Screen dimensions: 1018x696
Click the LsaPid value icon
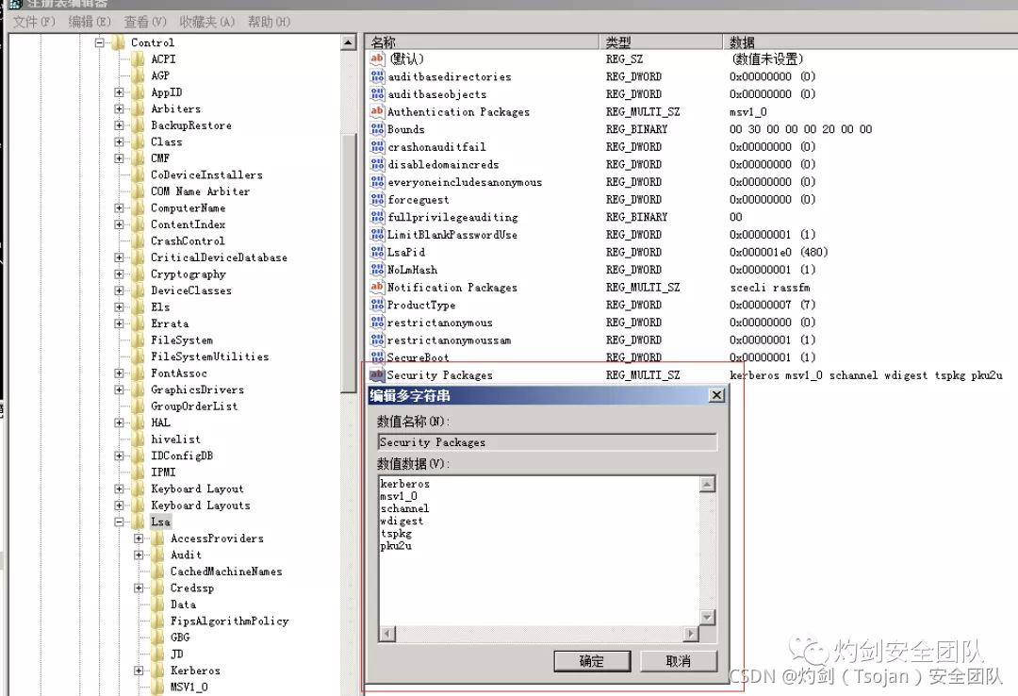click(377, 252)
